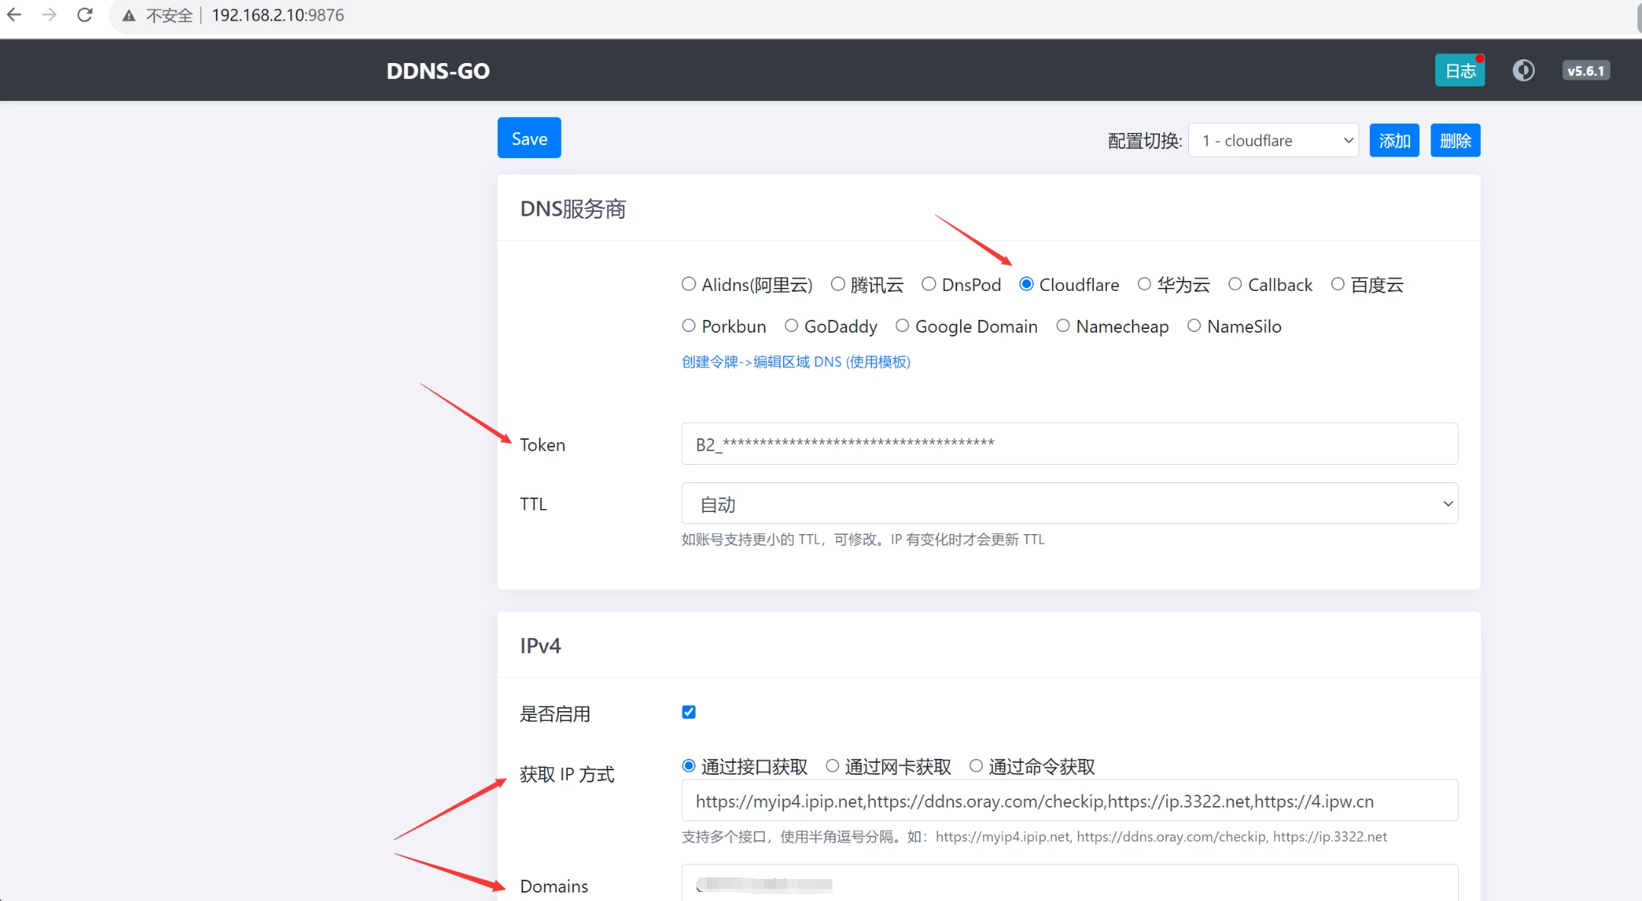The image size is (1642, 901).
Task: Click the browser forward arrow
Action: coord(49,15)
